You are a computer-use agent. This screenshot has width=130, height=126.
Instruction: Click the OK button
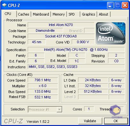click(x=116, y=121)
